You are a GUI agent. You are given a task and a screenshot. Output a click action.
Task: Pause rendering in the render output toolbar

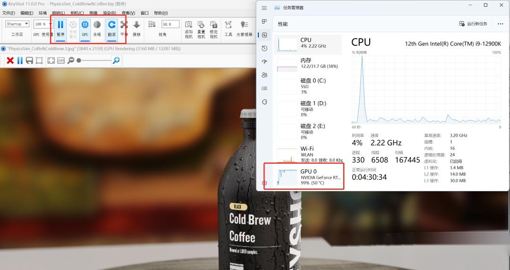point(20,60)
